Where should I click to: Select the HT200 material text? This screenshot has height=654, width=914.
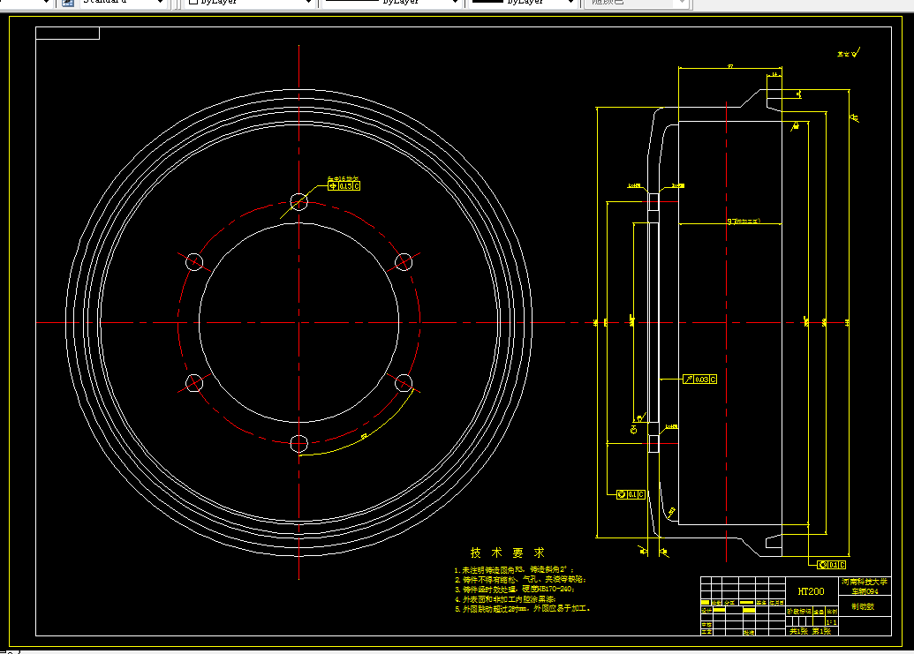point(811,591)
